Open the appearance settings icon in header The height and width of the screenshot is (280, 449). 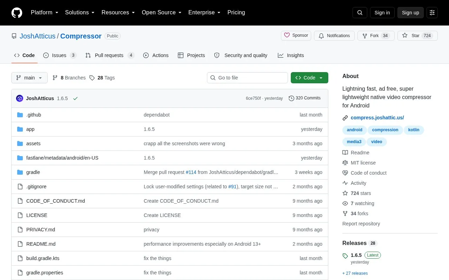(x=432, y=13)
